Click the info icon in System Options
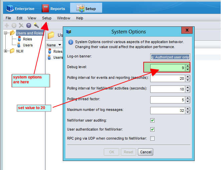Image resolution: width=221 pixels, height=170 pixels. click(x=71, y=42)
